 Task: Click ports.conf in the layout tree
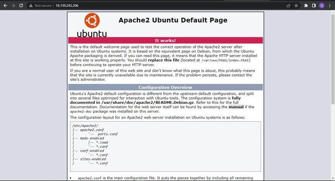pos(108,134)
